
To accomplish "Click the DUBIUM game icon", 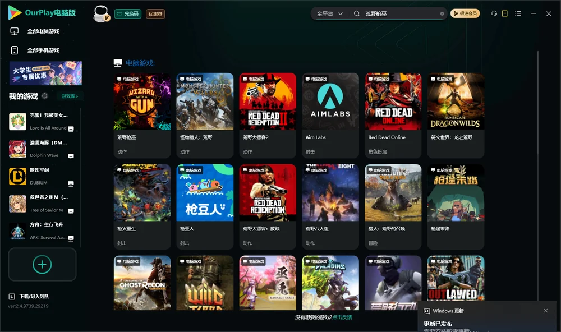I will tap(17, 176).
